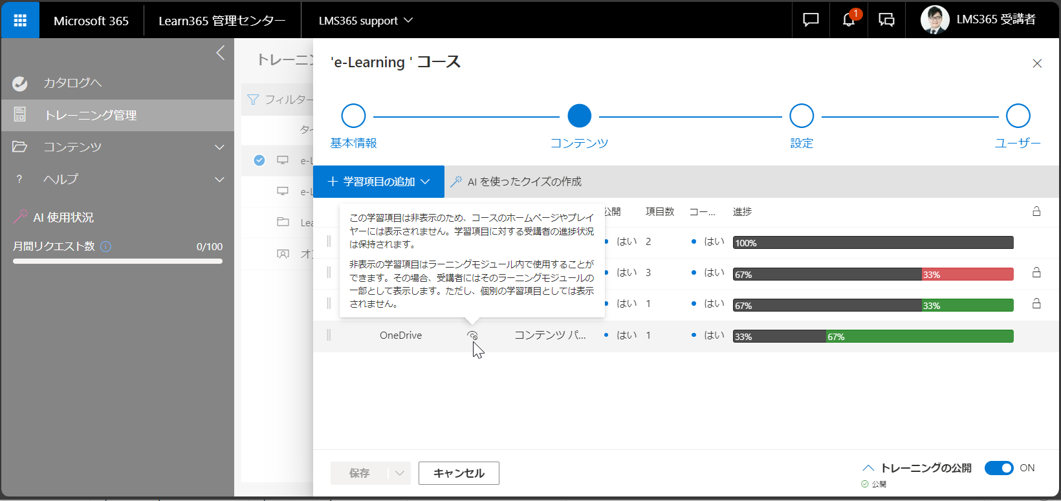Click the lock icon on the green 33% row

pos(1036,303)
